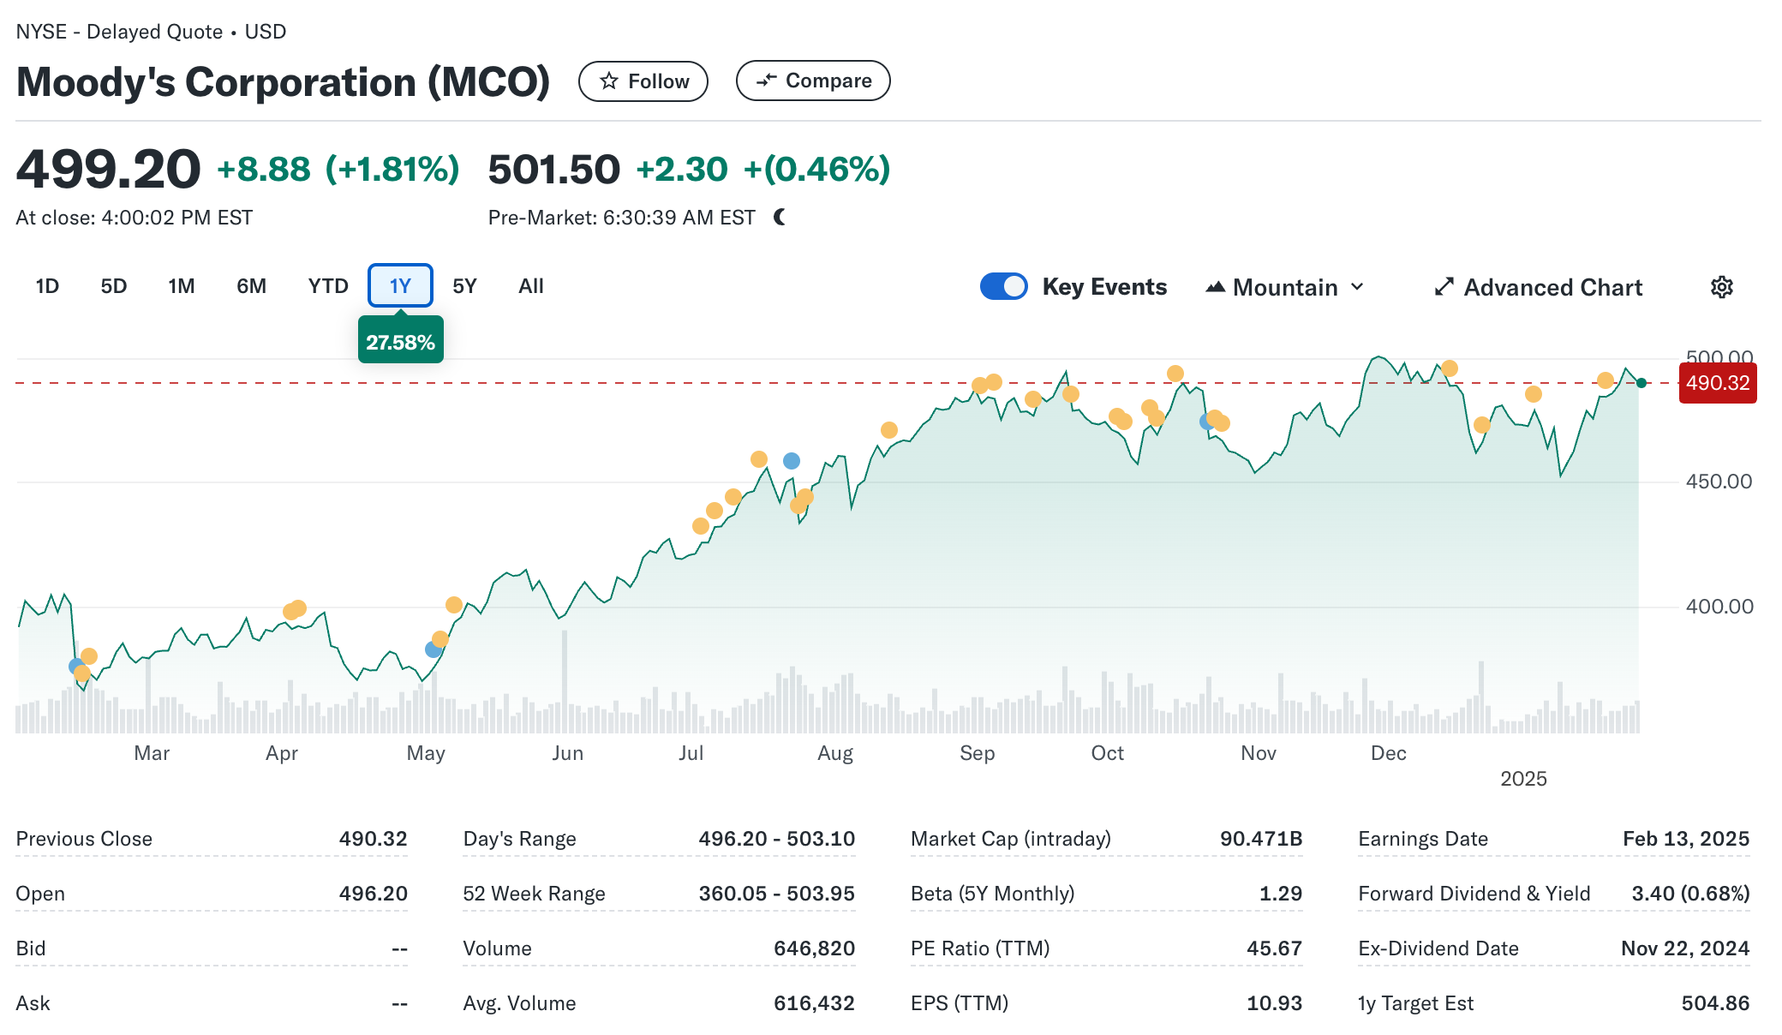
Task: Click the green 27.58% return badge
Action: [400, 342]
